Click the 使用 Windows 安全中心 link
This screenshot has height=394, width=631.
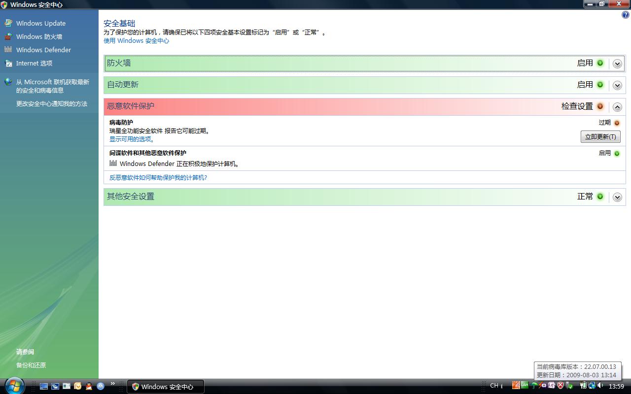pyautogui.click(x=136, y=41)
